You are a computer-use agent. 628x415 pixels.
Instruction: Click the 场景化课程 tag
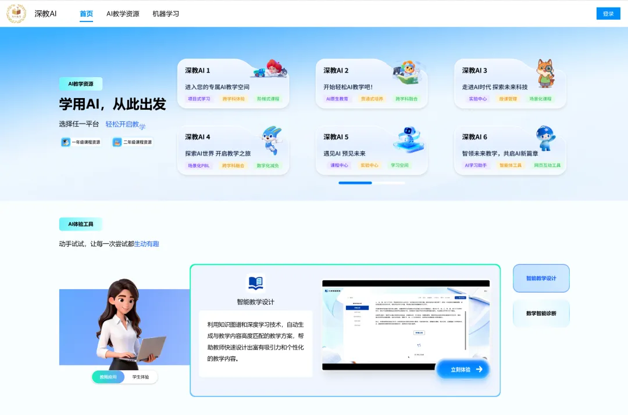point(540,99)
